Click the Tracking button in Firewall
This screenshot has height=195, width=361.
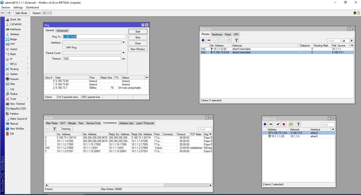tap(66, 128)
